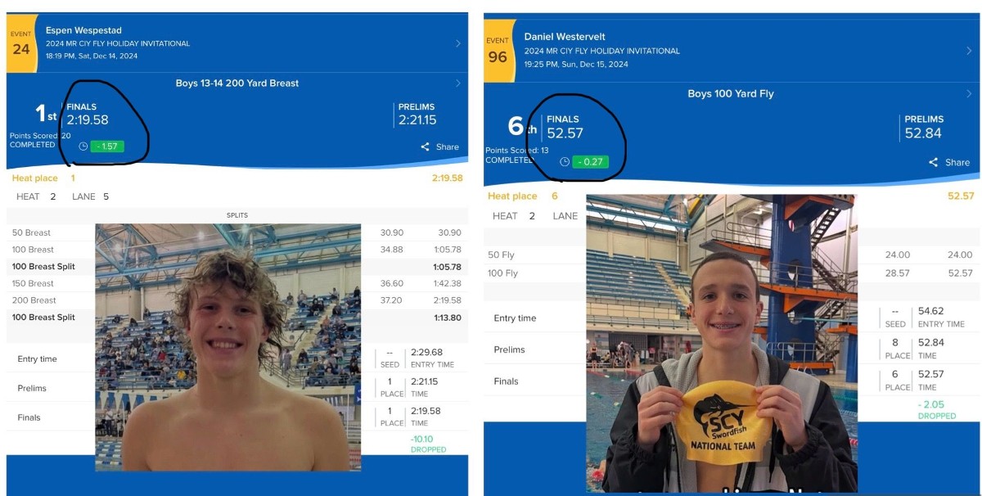Click the share icon on left card
Viewport: 982px width, 496px height.
[x=426, y=147]
